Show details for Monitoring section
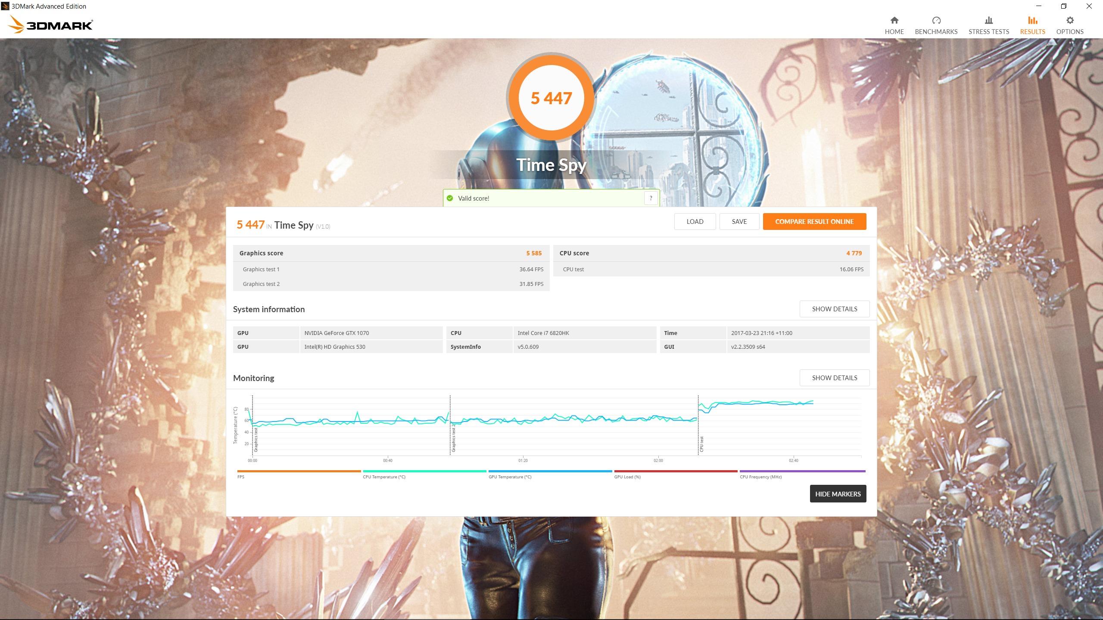Image resolution: width=1103 pixels, height=620 pixels. 834,378
